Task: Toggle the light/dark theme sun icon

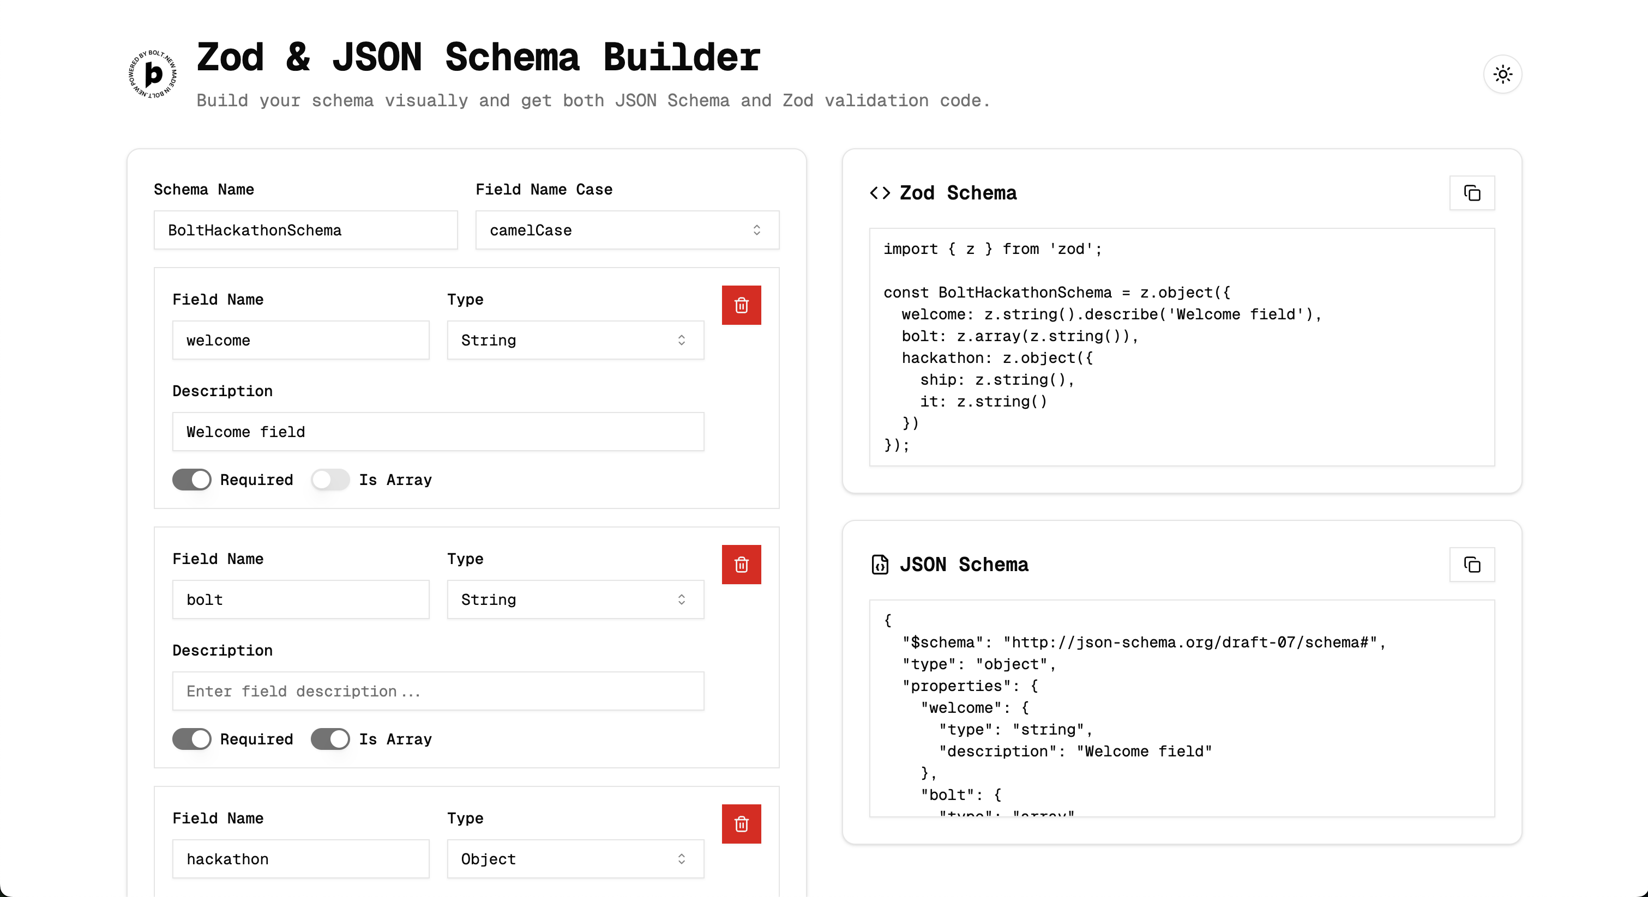Action: pos(1503,74)
